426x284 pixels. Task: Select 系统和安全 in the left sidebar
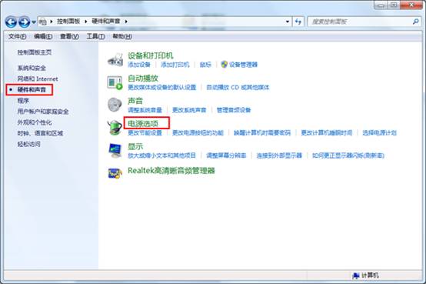(x=32, y=68)
